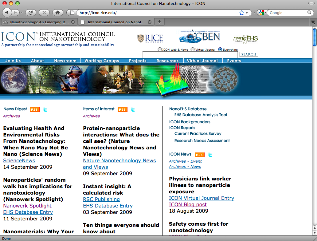Open EHS Database Entry under Nanowerk Spotlight

(x=28, y=212)
